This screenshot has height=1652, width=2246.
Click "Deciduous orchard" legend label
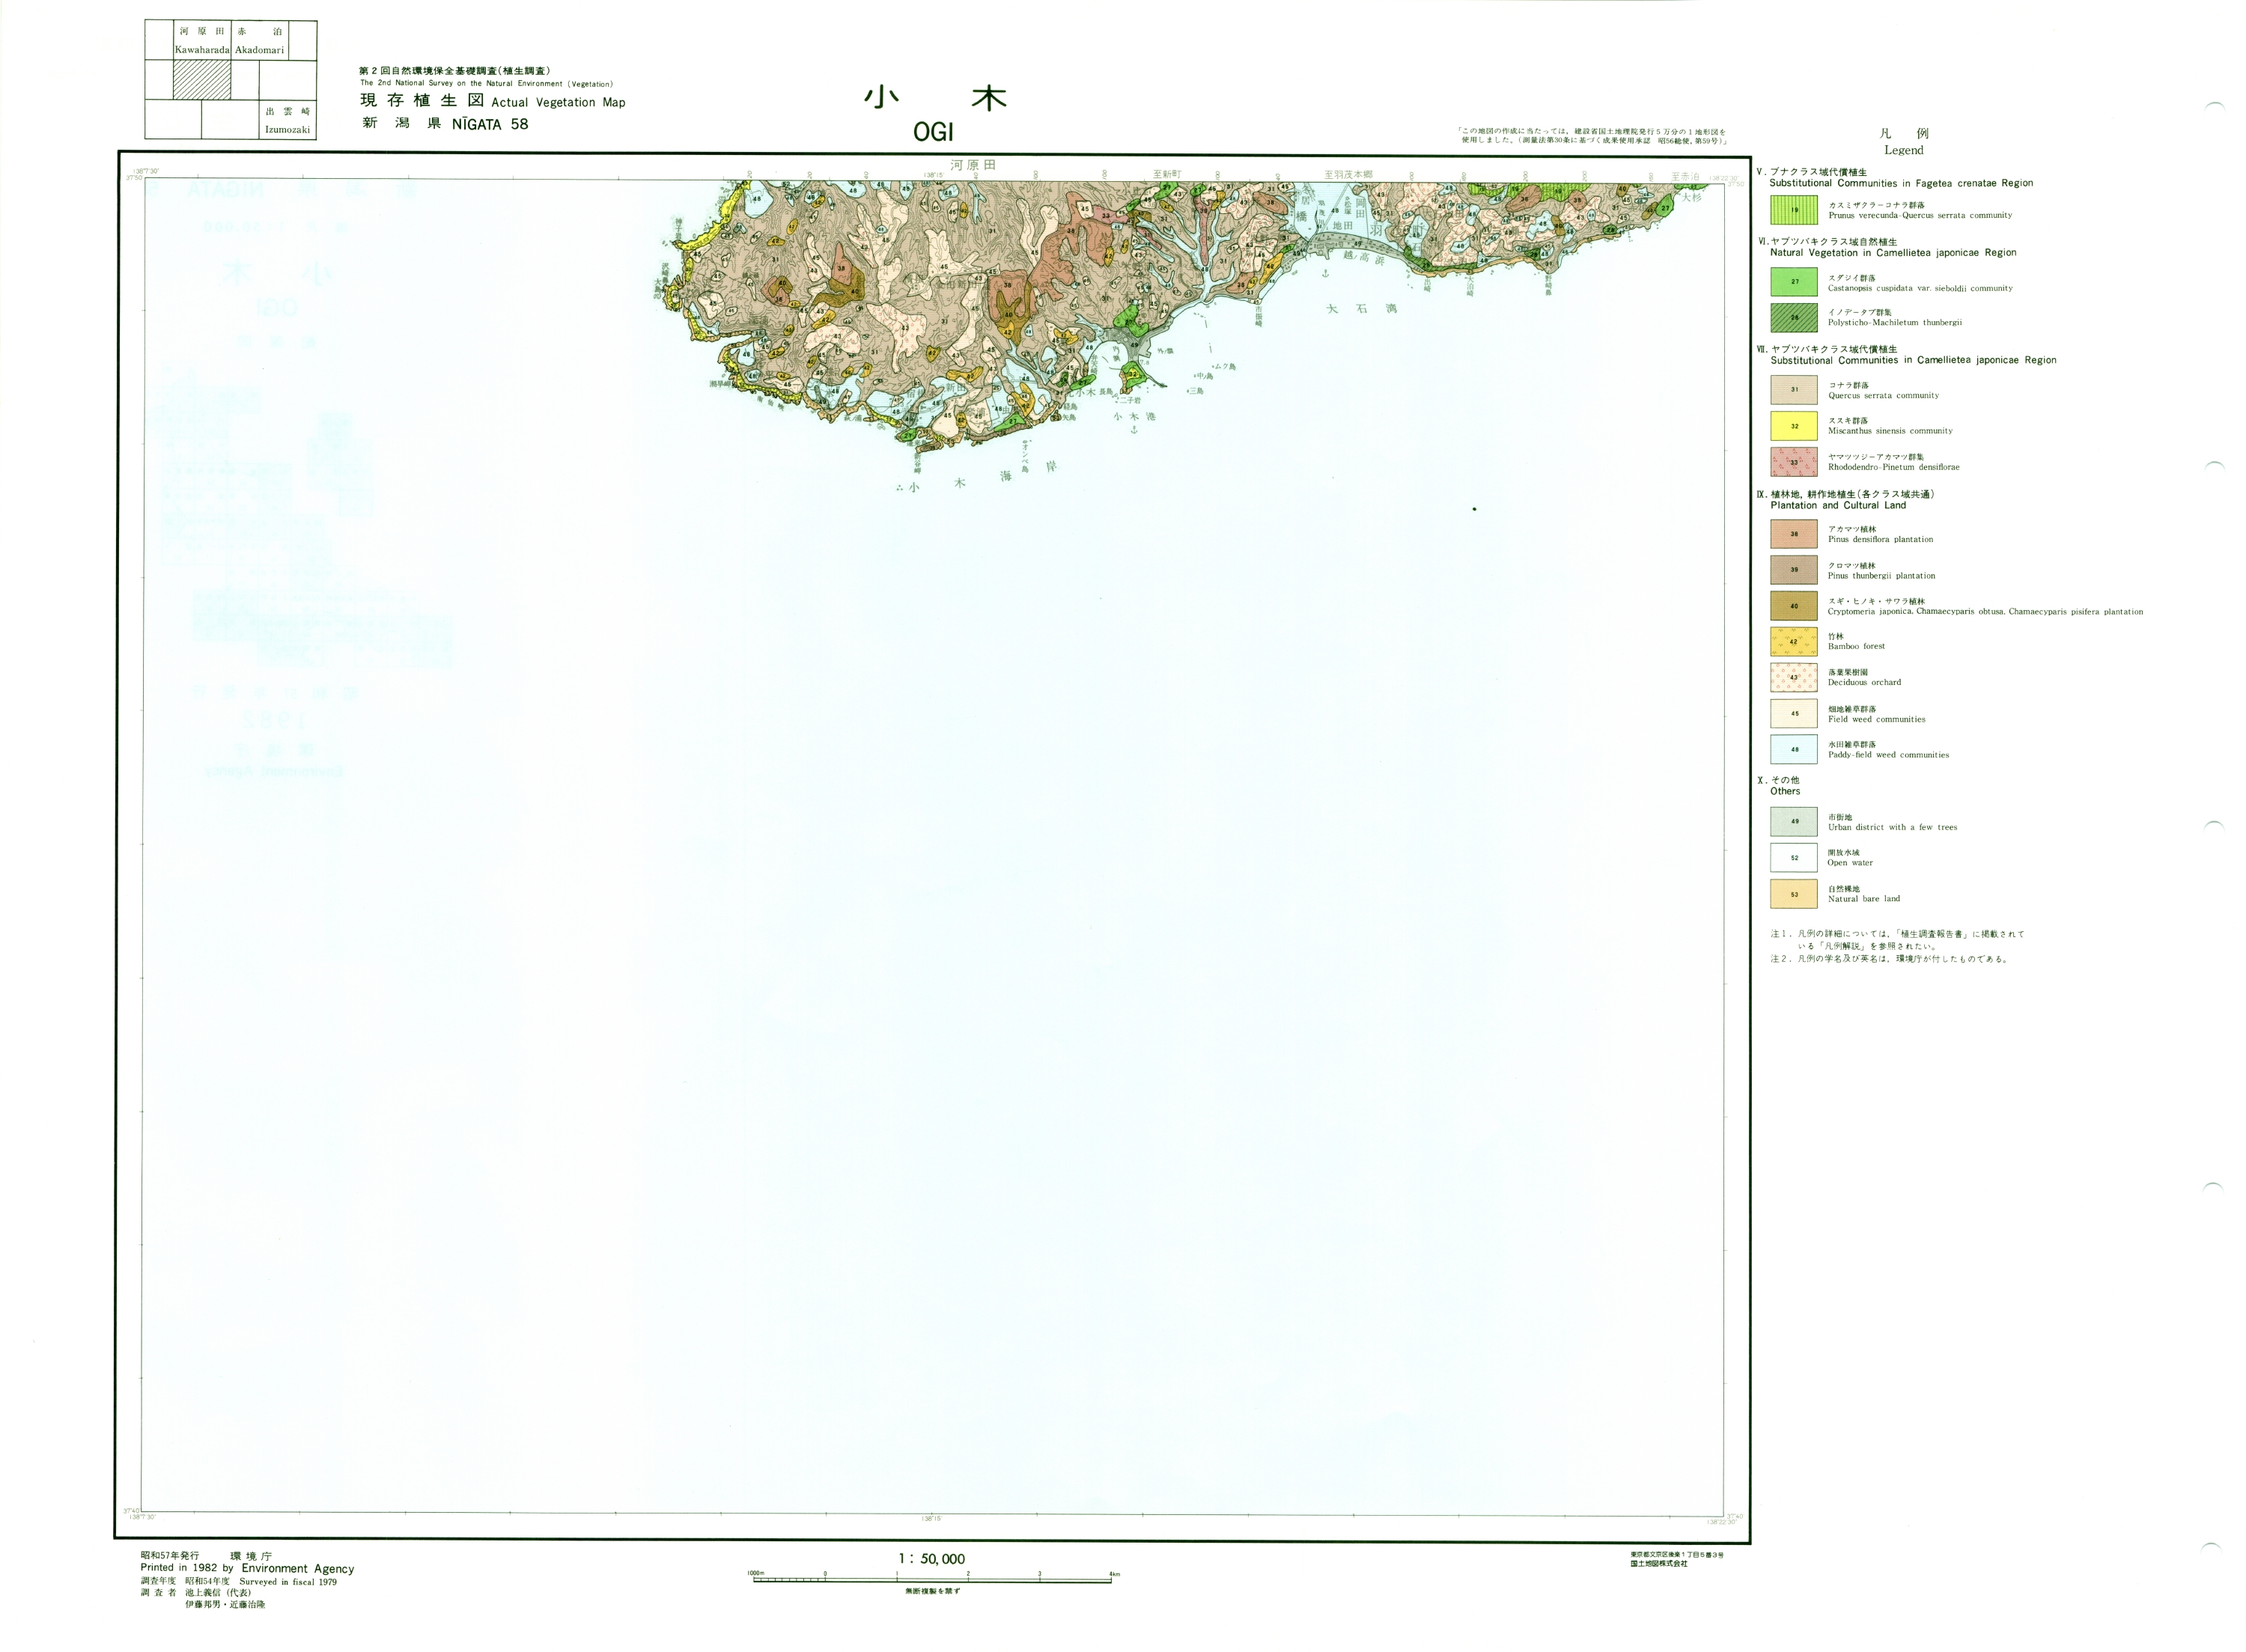tap(1864, 682)
